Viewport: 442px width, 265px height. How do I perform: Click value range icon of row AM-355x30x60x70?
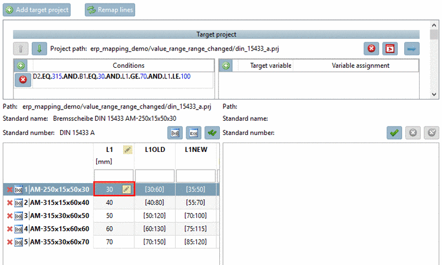[19, 243]
